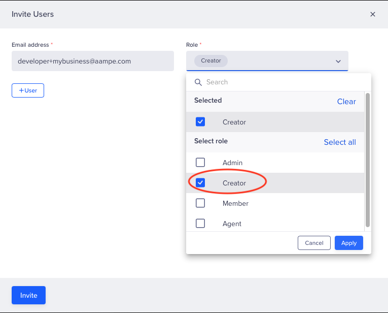Check the Member role checkbox
388x313 pixels.
(200, 203)
